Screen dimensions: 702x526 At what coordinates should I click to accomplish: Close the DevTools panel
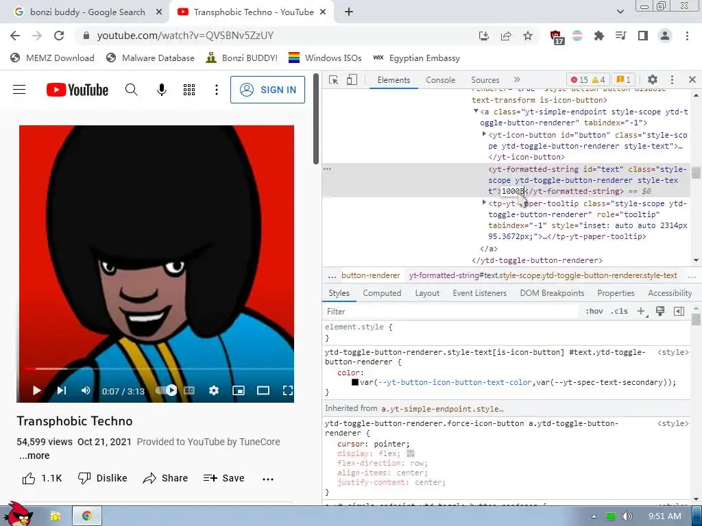pyautogui.click(x=692, y=79)
